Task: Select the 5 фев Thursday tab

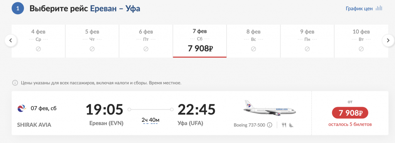Action: coord(92,41)
